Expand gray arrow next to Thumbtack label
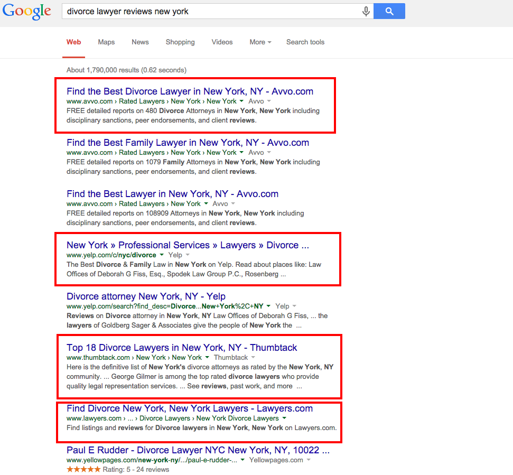This screenshot has height=475, width=513. (253, 357)
